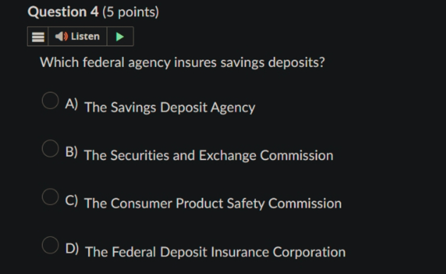Click the "D)" option letter

(72, 248)
